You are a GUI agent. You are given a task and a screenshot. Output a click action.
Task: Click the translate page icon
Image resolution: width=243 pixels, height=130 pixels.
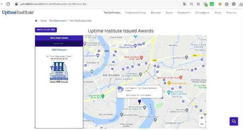coord(185,4)
